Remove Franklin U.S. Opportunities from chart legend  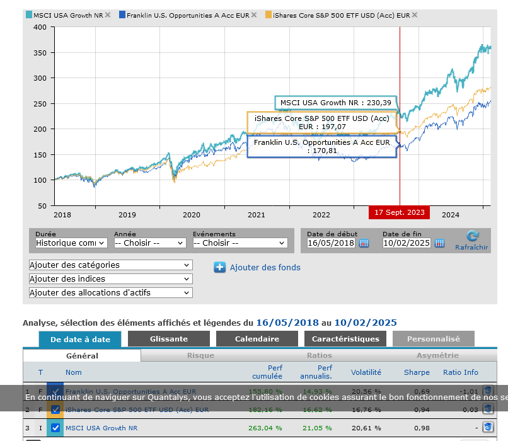click(x=254, y=15)
